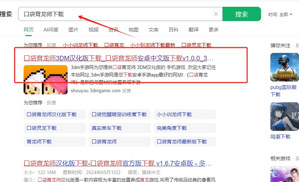299x182 pixels.
Task: Open the 地图 tab
Action: [x=133, y=30]
